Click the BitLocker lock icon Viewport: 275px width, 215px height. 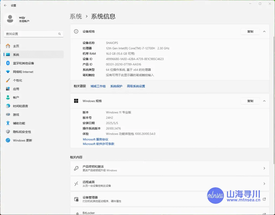click(x=77, y=213)
